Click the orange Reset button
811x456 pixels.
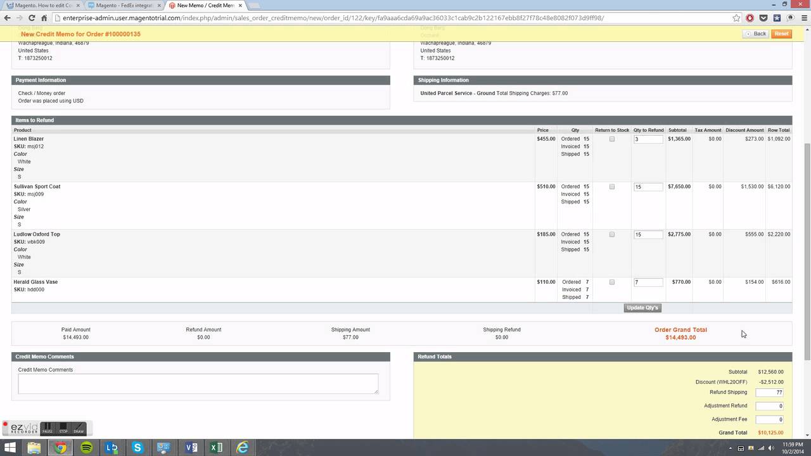point(781,34)
